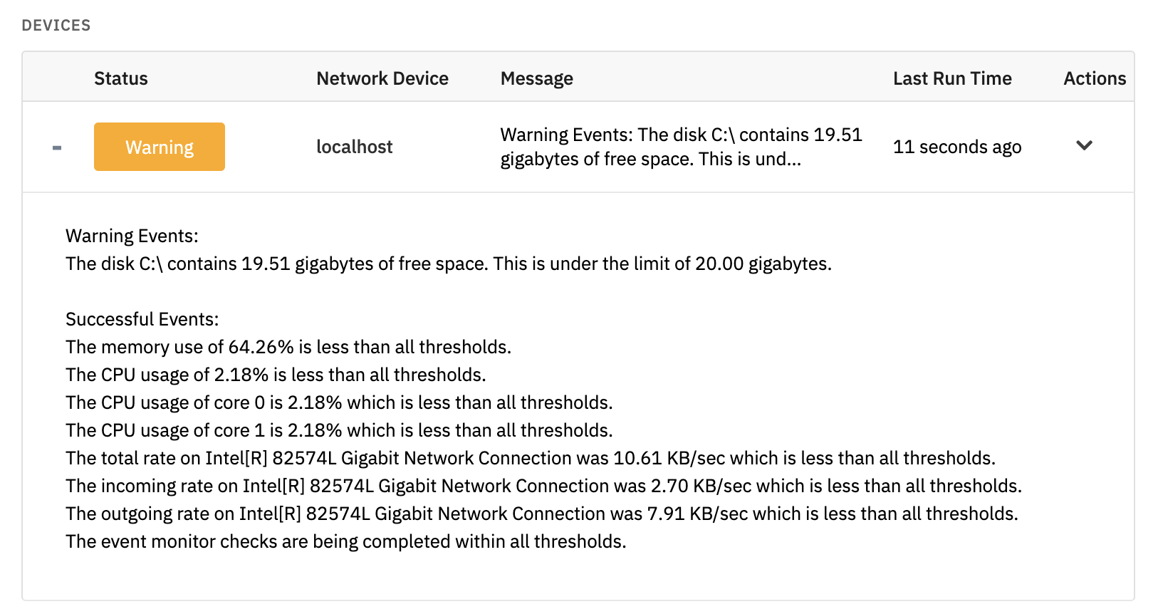Screen dimensions: 1158x614
Task: Click the Message column header
Action: [537, 78]
